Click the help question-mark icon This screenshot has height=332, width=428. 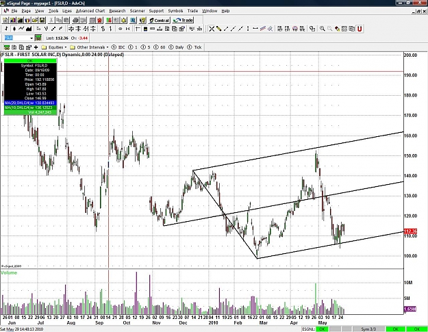(x=142, y=20)
